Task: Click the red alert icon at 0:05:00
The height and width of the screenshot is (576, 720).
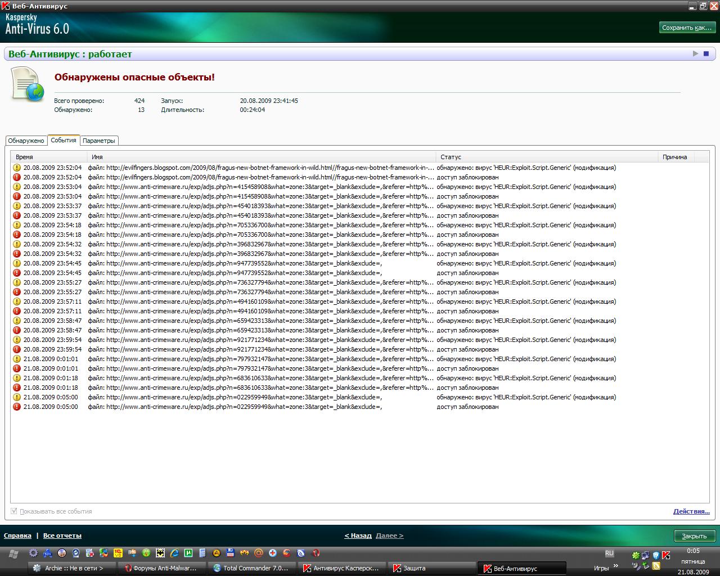Action: tap(17, 407)
